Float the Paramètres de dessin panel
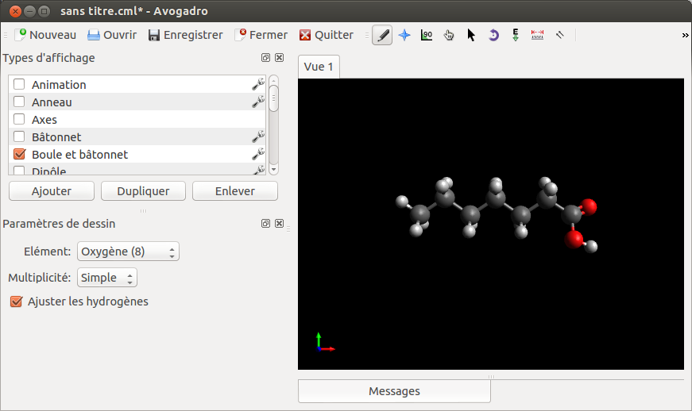692x411 pixels. [265, 223]
